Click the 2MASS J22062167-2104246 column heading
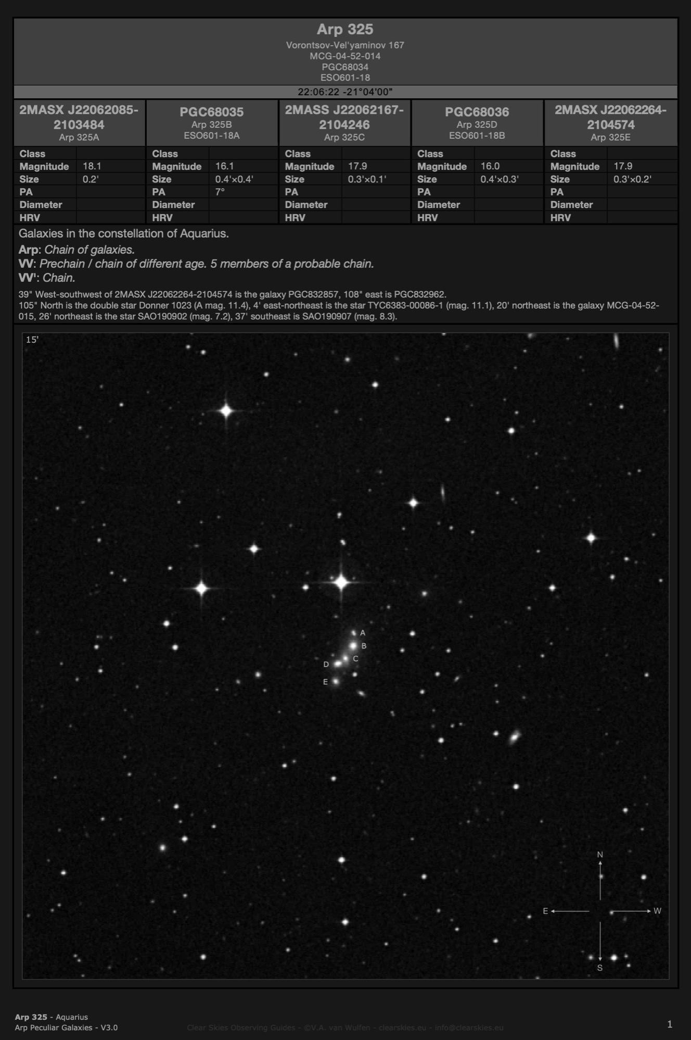This screenshot has height=1040, width=691. (344, 118)
